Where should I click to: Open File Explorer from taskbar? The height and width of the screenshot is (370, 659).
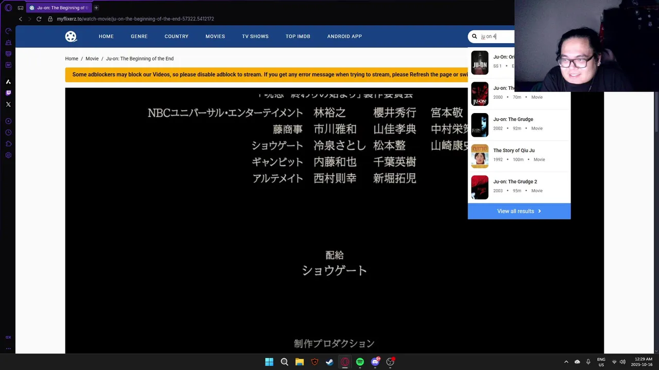299,362
